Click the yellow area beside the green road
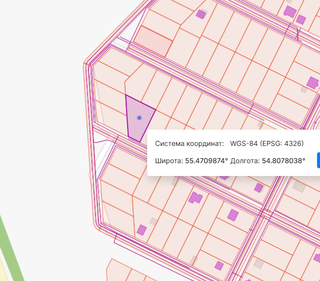 pyautogui.click(x=3, y=270)
